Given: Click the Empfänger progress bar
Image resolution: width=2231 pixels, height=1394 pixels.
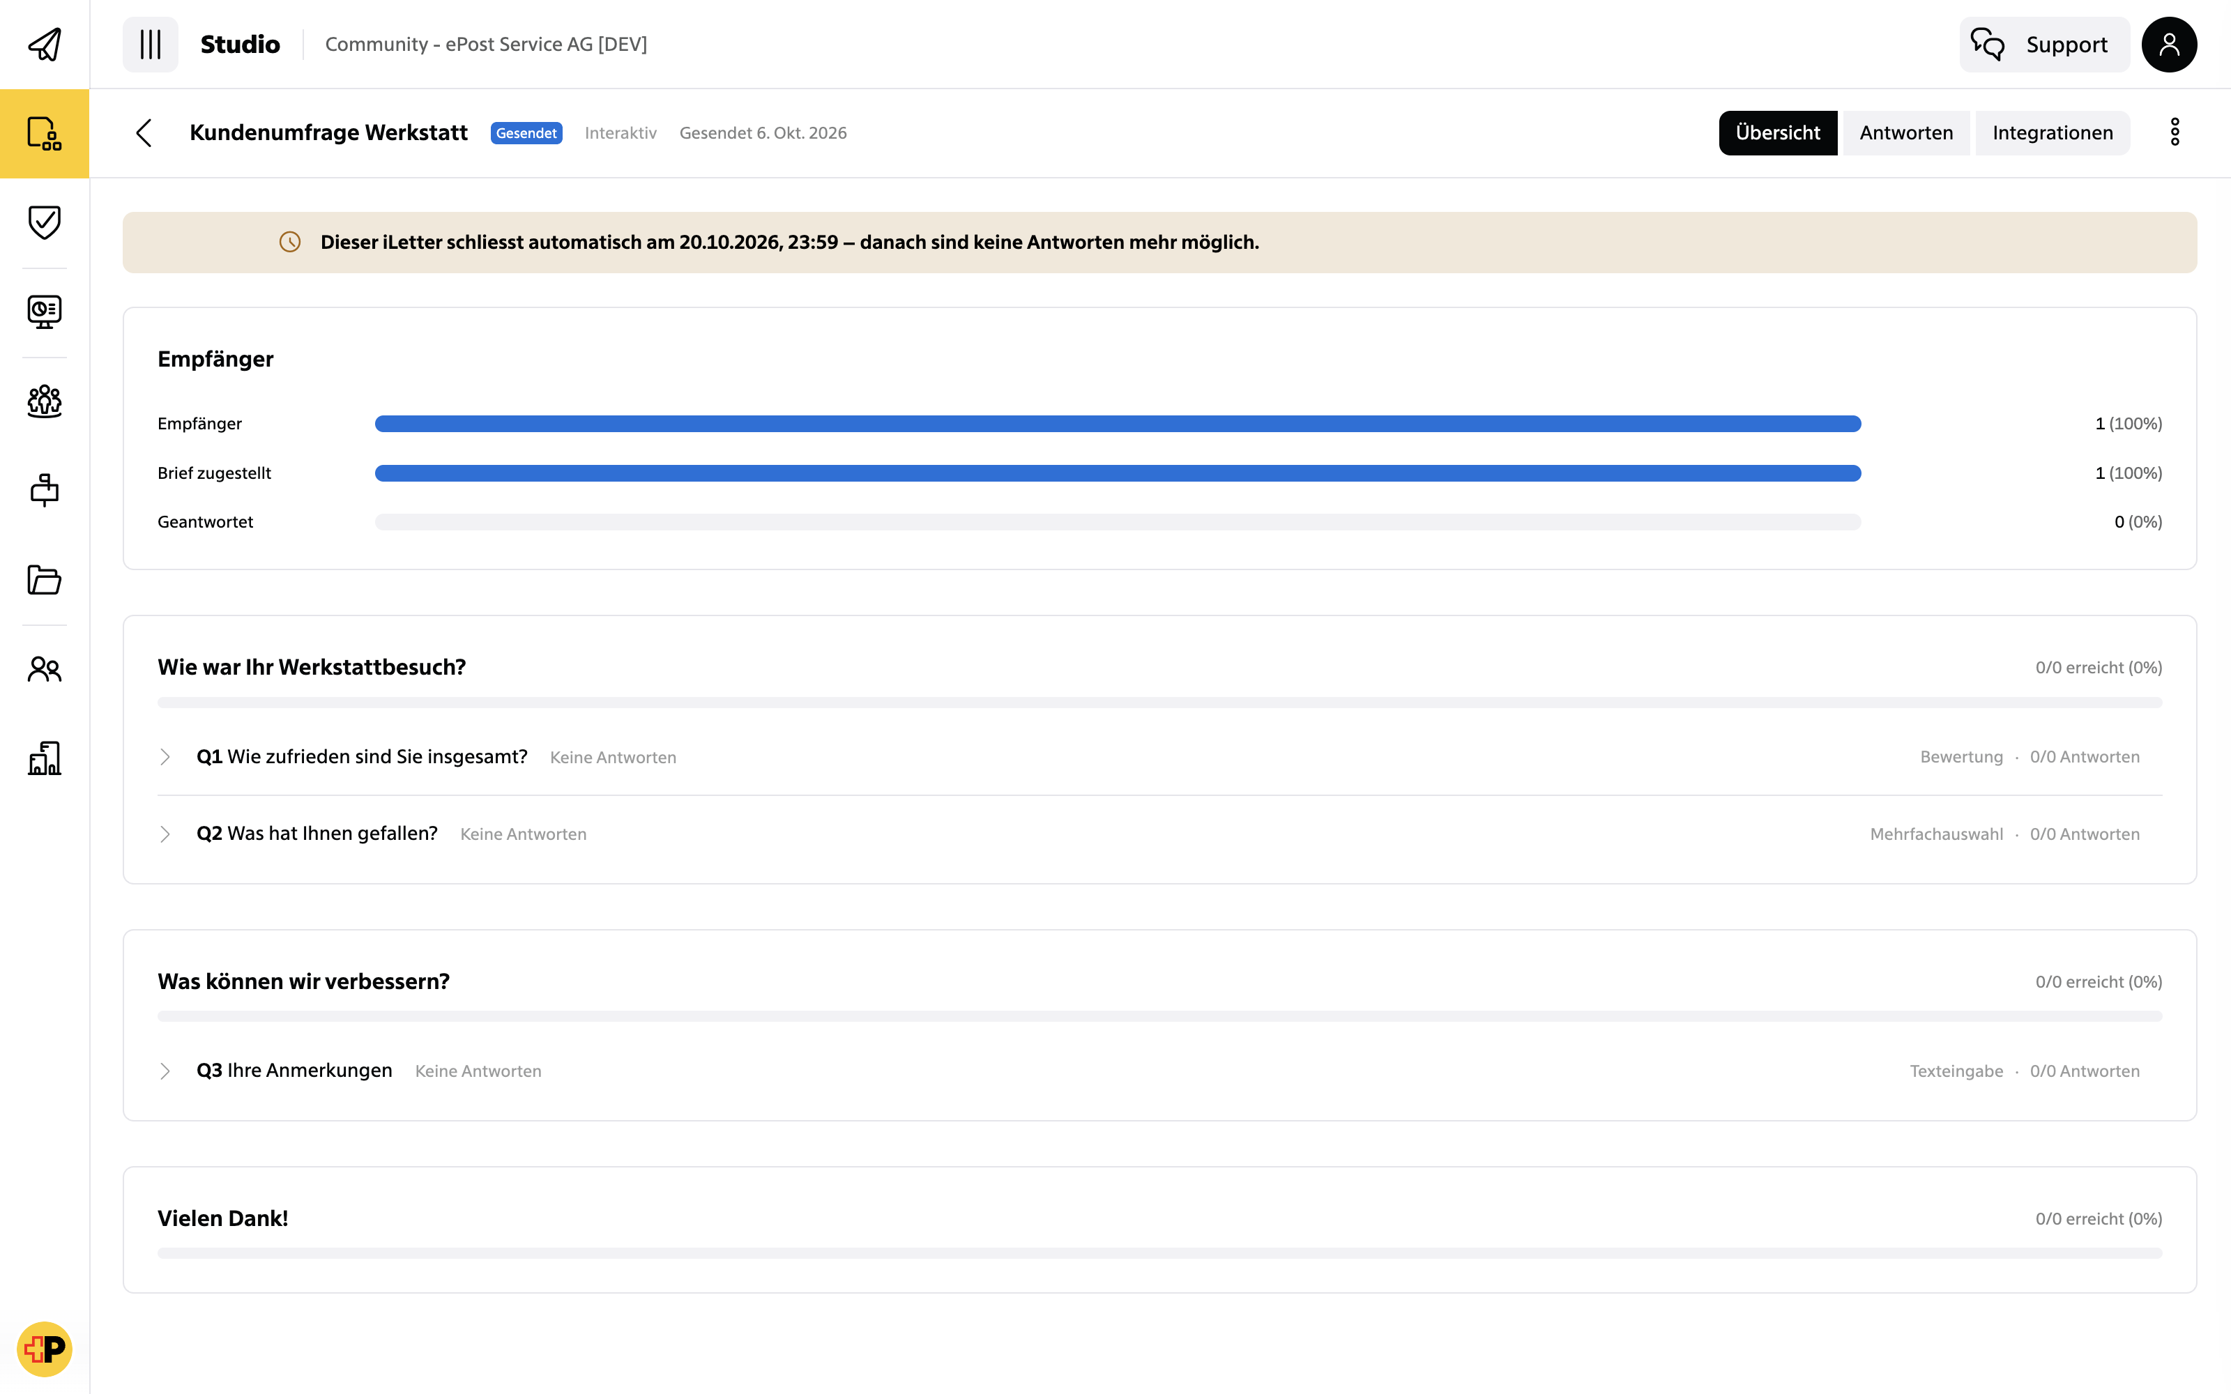Looking at the screenshot, I should coord(1118,424).
